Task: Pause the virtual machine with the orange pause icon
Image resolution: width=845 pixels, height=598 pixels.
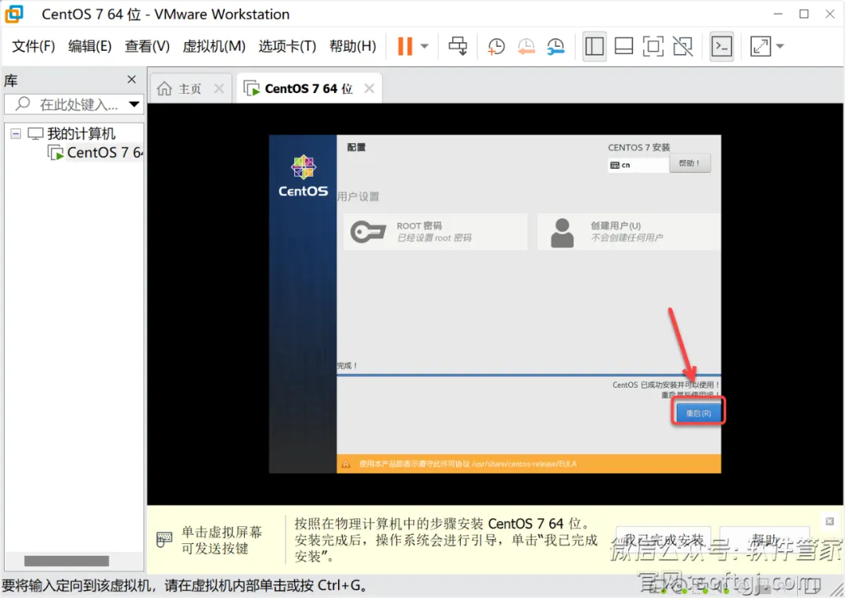Action: click(405, 46)
